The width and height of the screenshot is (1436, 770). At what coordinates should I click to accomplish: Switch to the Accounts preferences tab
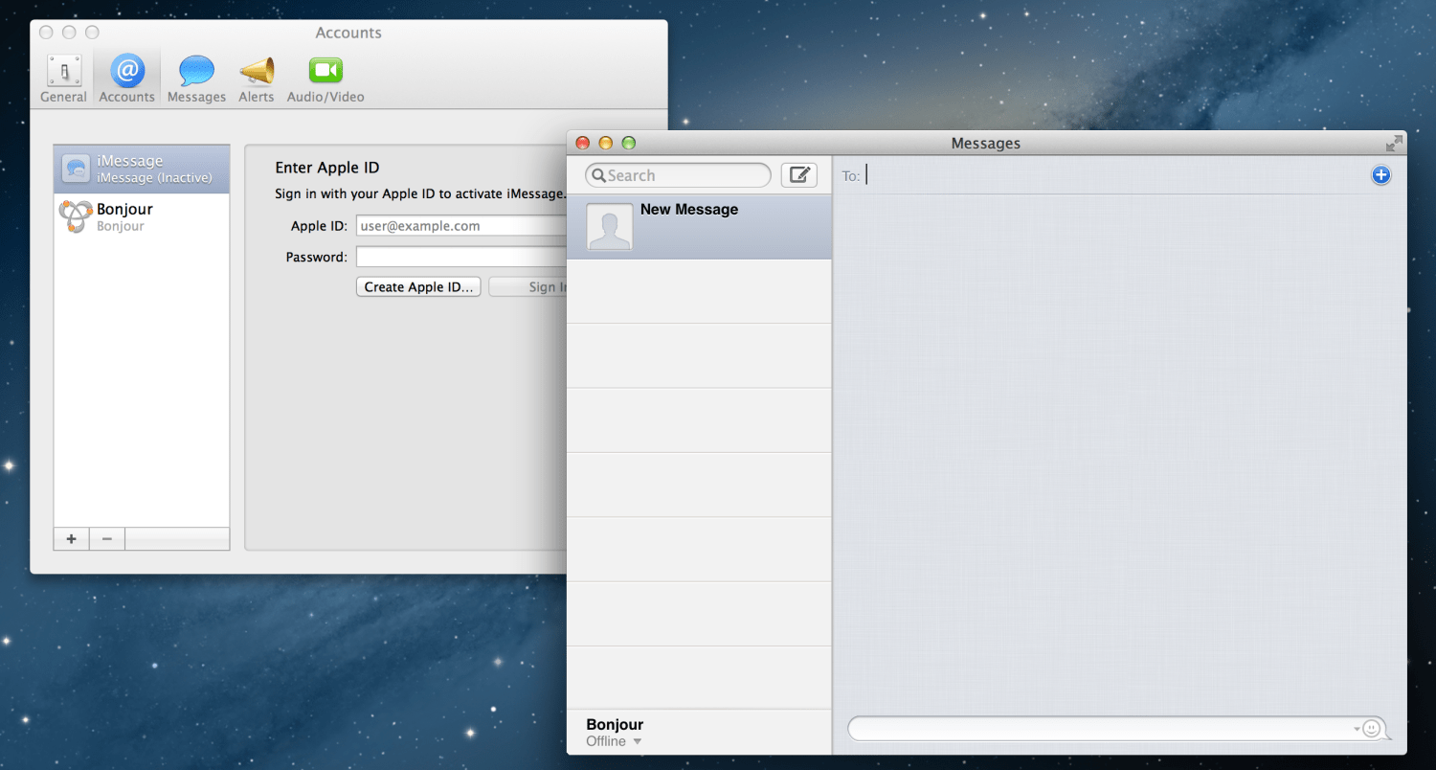coord(126,79)
